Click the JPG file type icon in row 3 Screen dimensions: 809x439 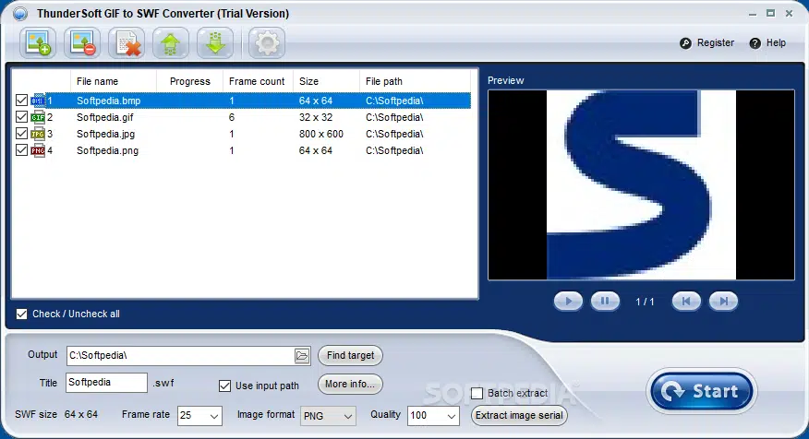click(38, 134)
